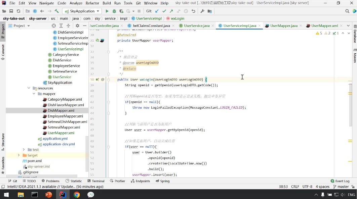
Task: Debug SkyApplication with the bug icon
Action: coord(114,11)
